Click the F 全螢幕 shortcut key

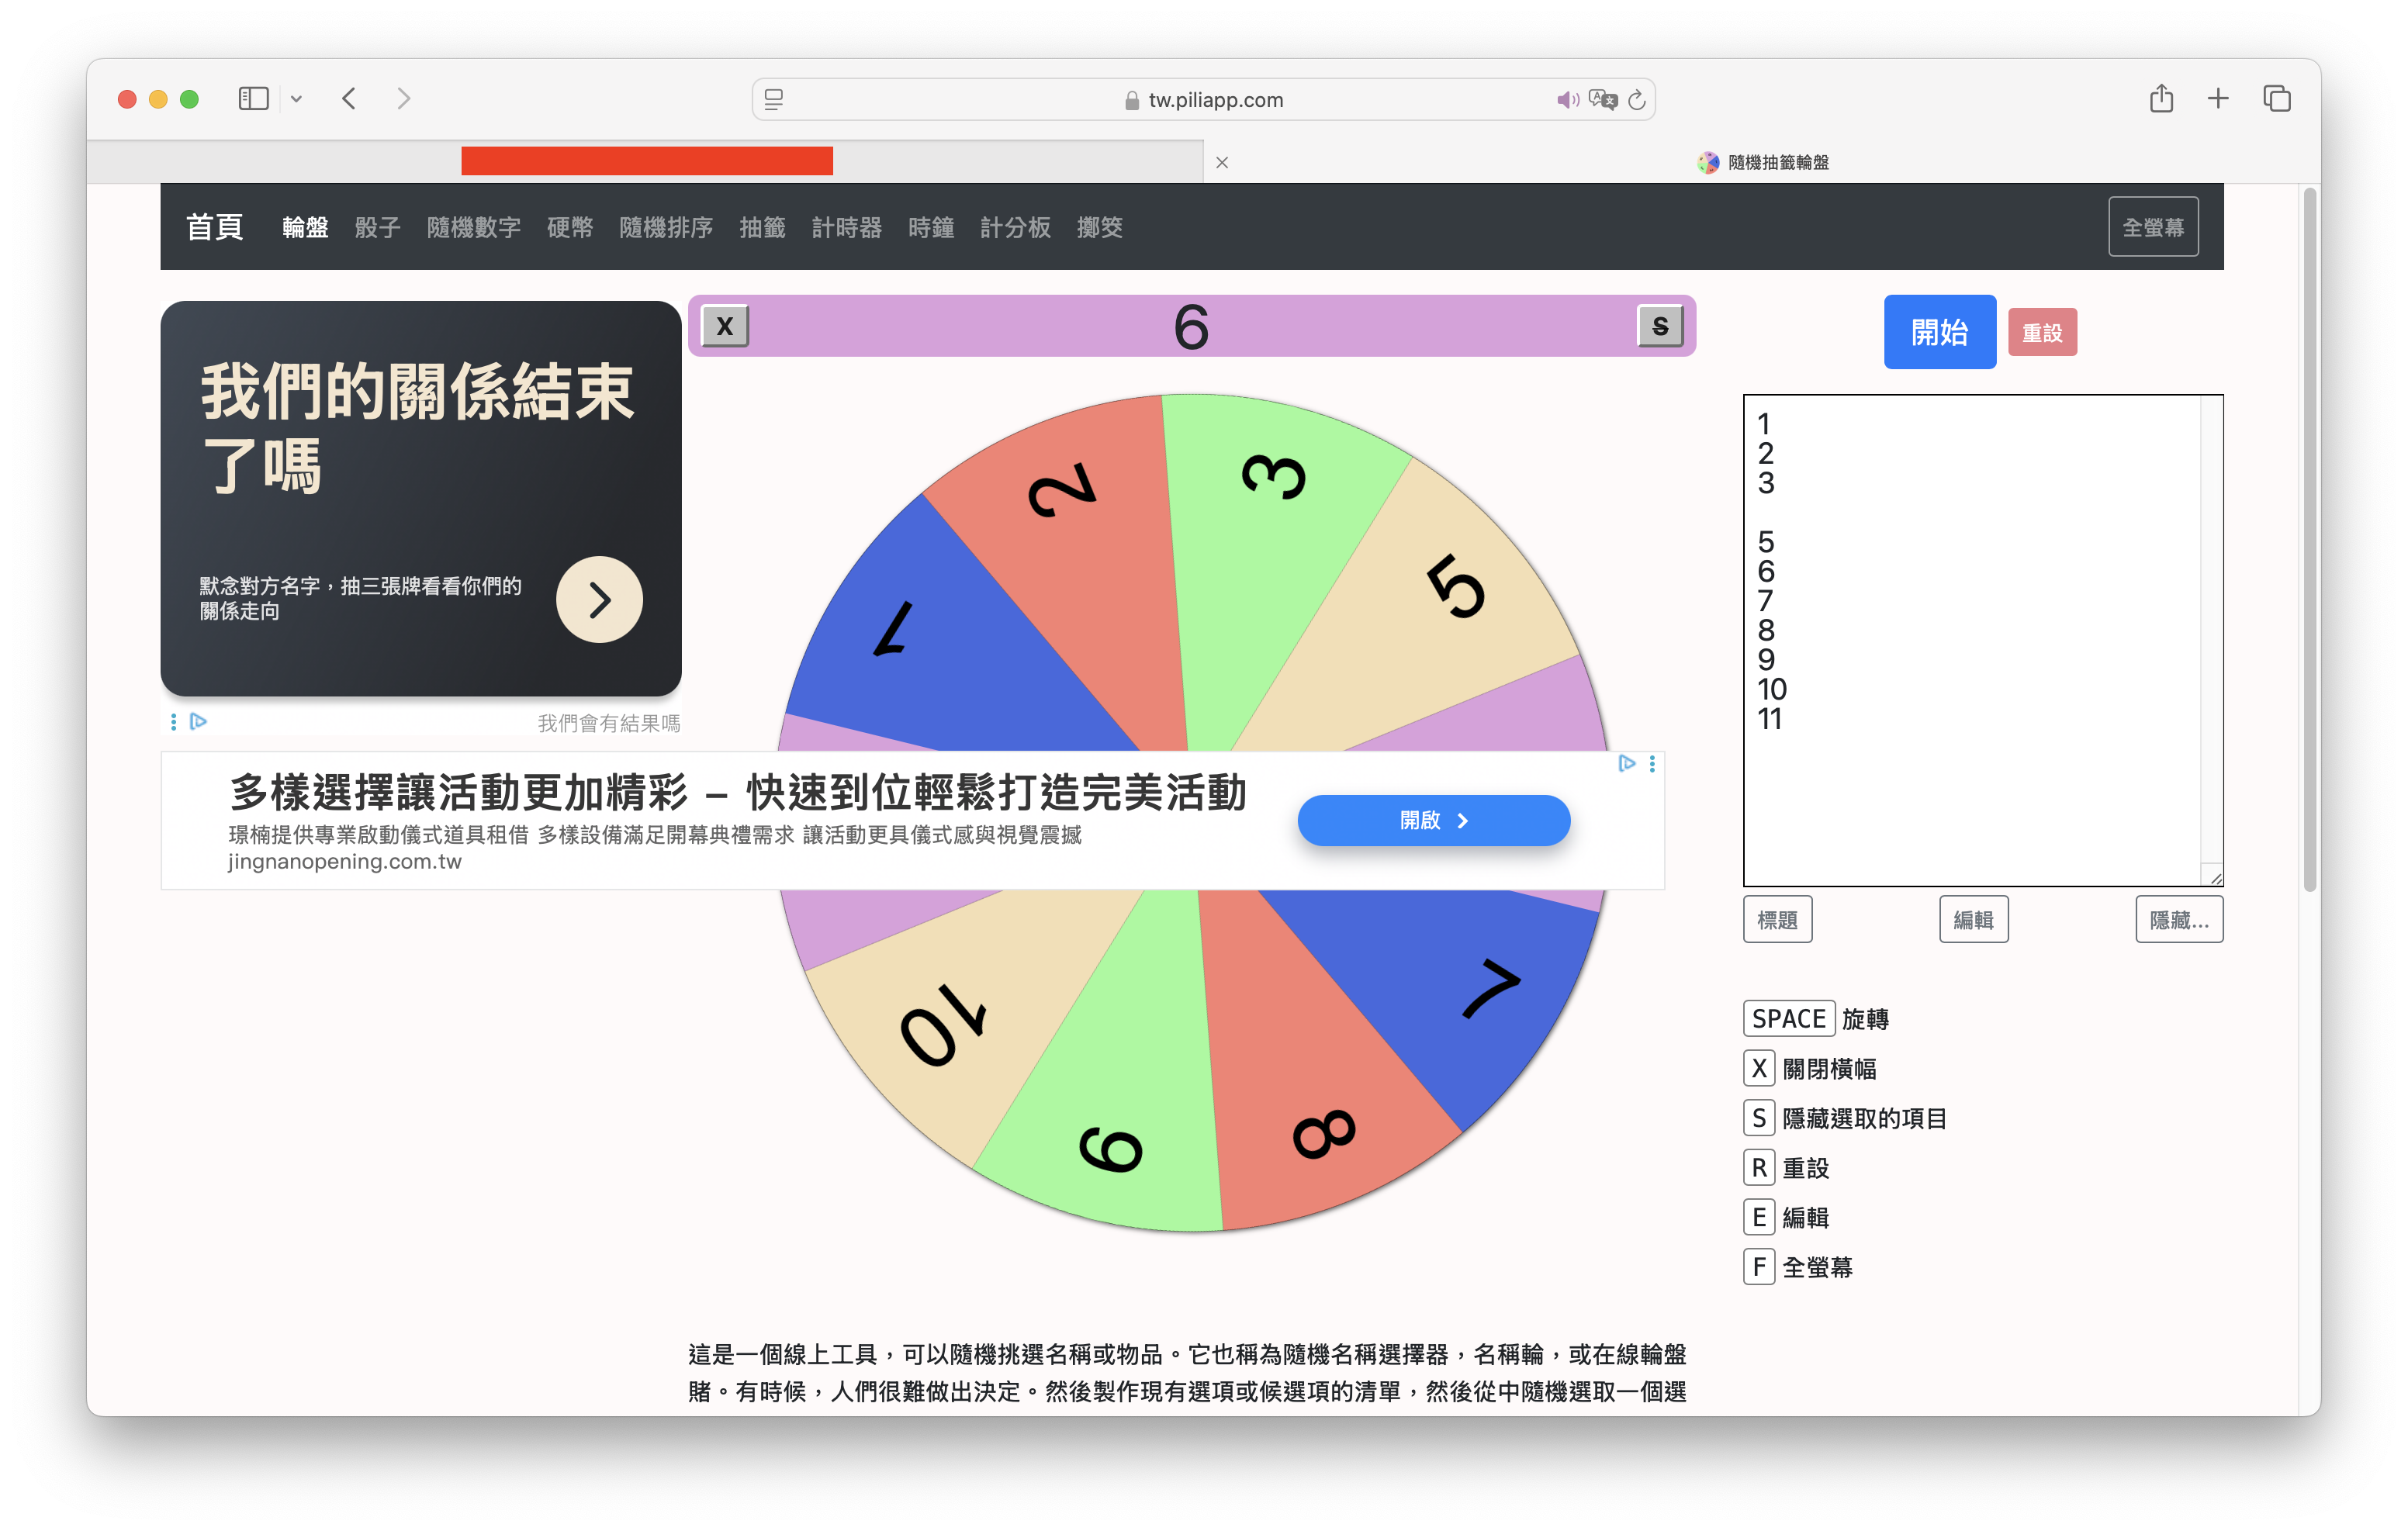coord(1759,1267)
